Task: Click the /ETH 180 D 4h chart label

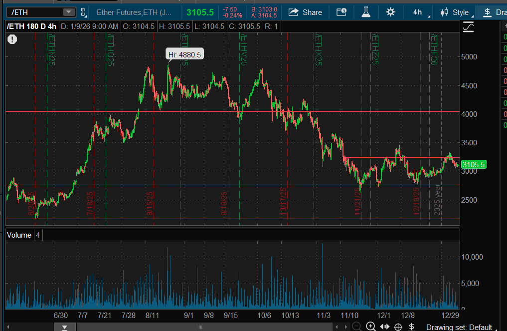Action: (32, 26)
